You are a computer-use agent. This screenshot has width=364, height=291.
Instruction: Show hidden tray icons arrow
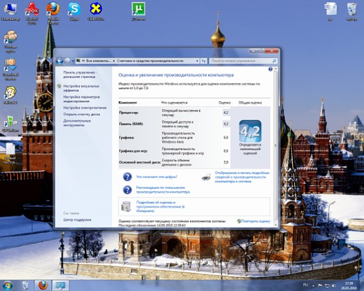314,286
